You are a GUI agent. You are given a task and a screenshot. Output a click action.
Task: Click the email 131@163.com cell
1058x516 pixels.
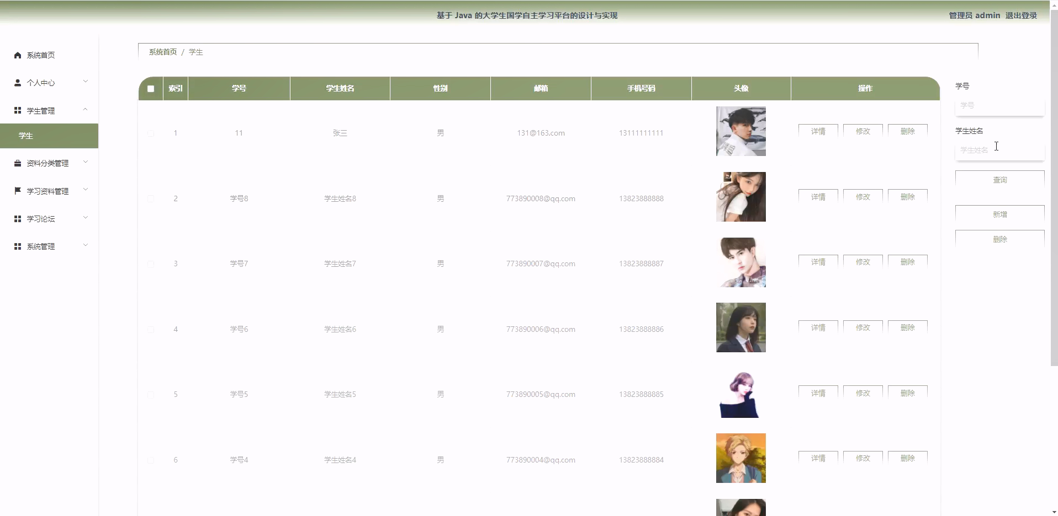pos(541,133)
